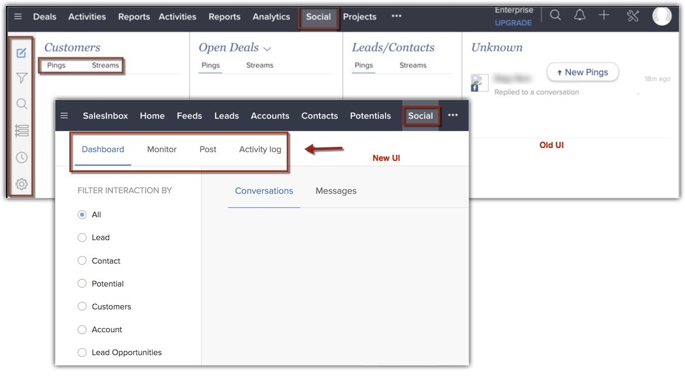This screenshot has width=685, height=377.
Task: Click the search icon in top navbar
Action: 555,15
